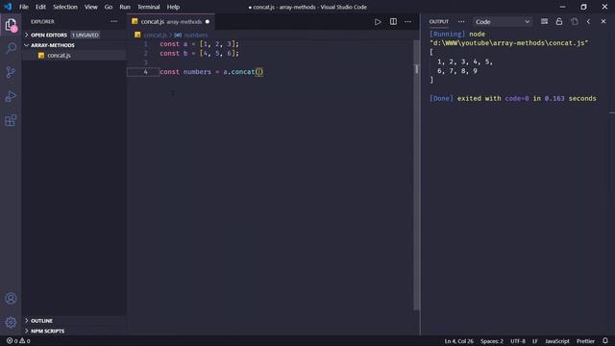615x346 pixels.
Task: Change language mode JavaScript
Action: click(x=557, y=341)
